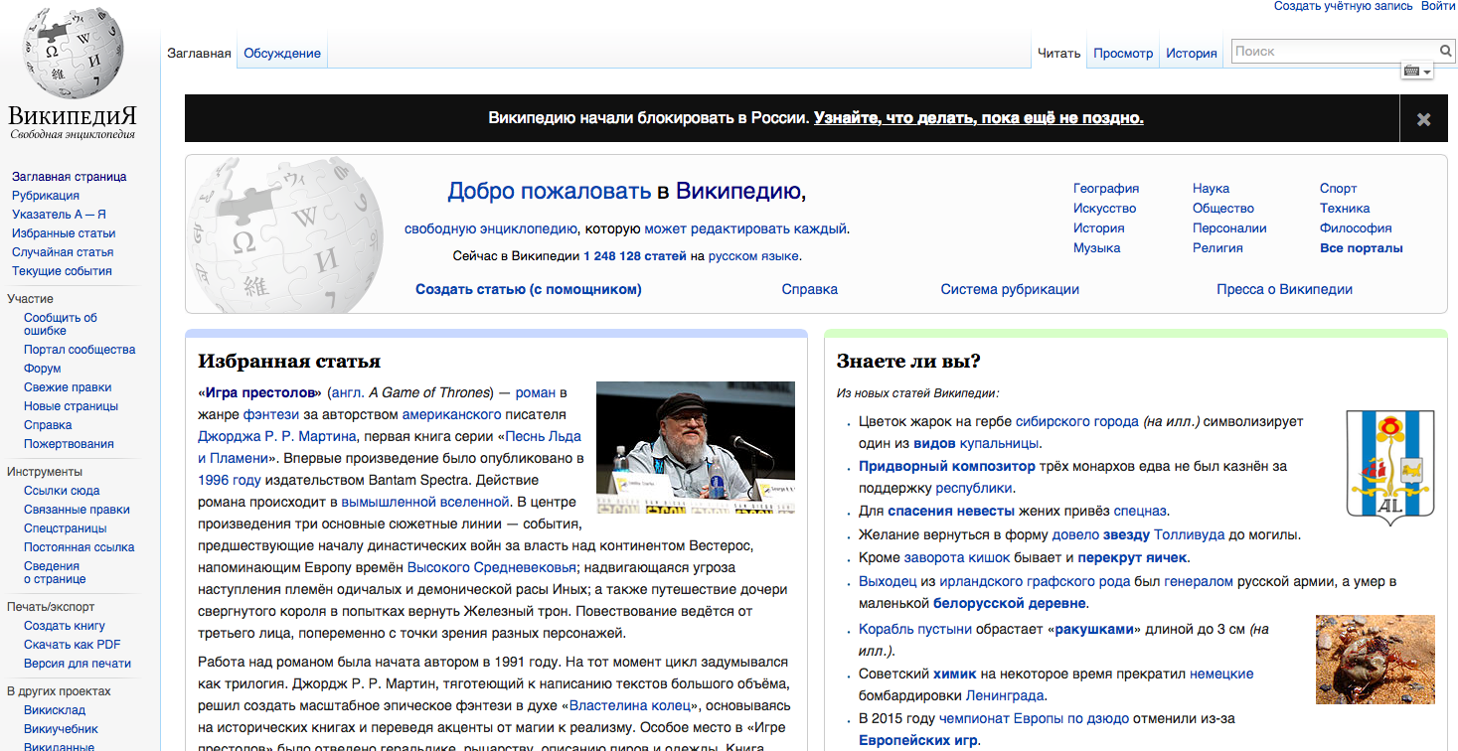Open the Просмотр tab
1458x751 pixels.
click(x=1123, y=54)
